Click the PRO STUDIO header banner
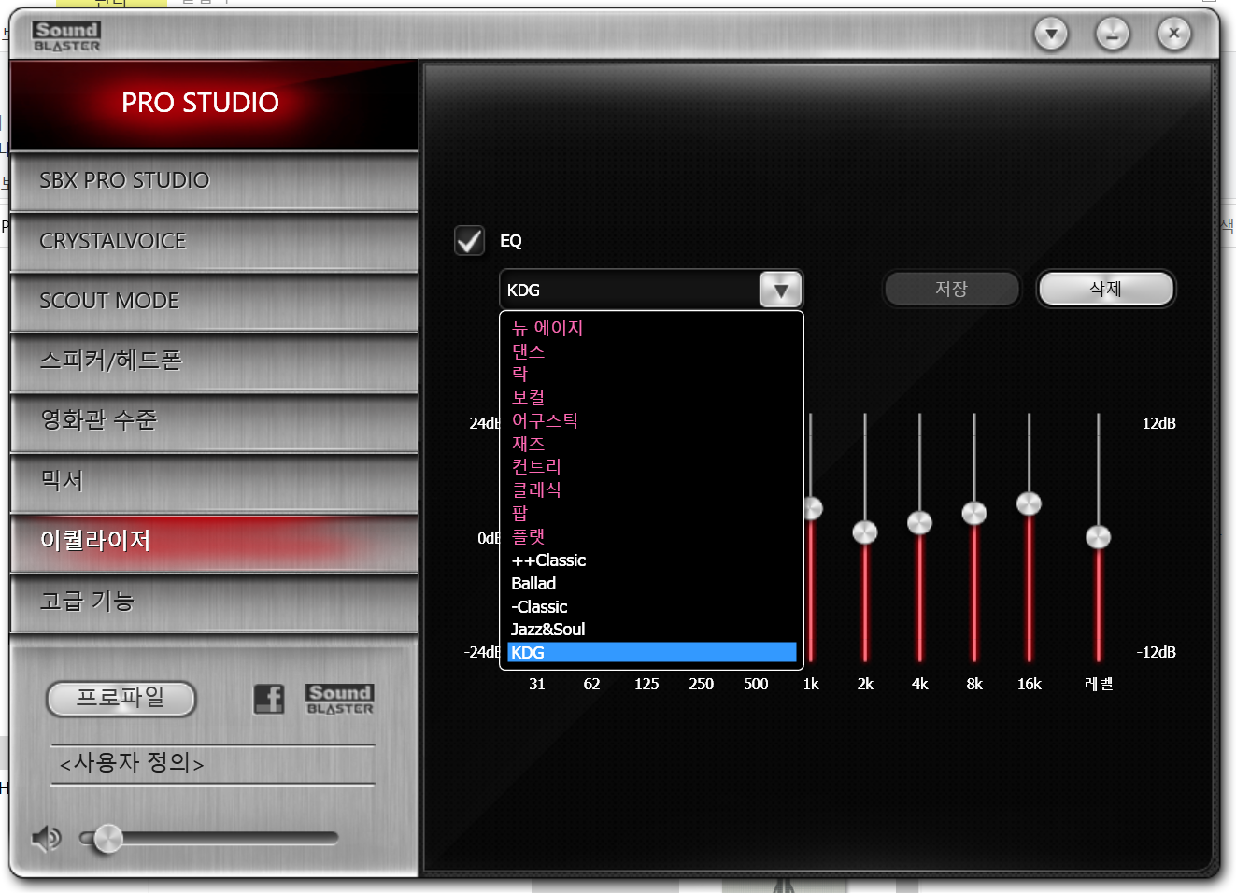1236x893 pixels. 214,104
